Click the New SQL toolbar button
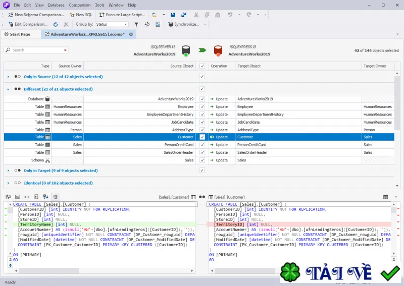The height and width of the screenshot is (286, 404). pos(81,15)
